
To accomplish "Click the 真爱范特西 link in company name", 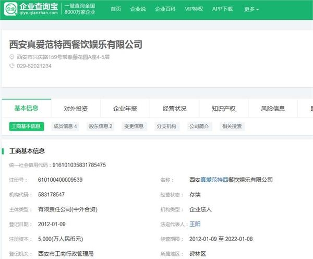I will 214,180.
